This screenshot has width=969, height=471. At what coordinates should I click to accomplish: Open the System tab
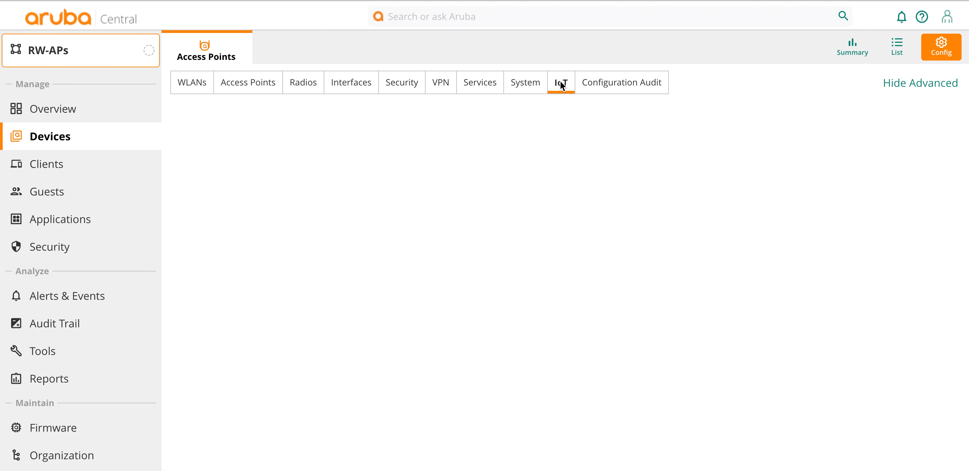click(x=525, y=82)
